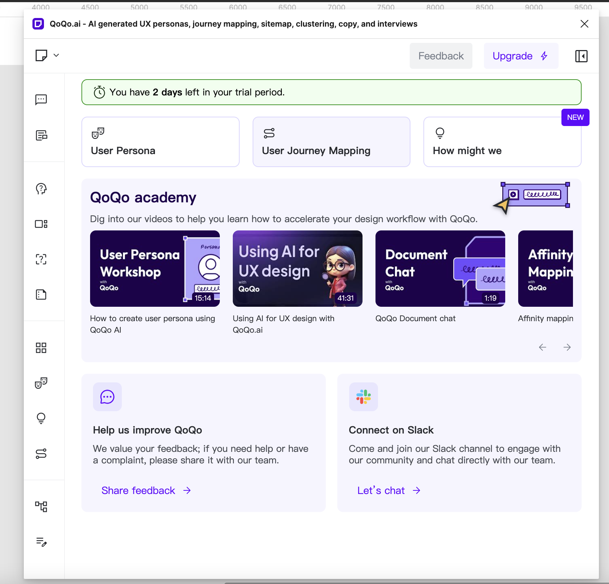The image size is (609, 584).
Task: Click the document chat sidebar icon
Action: pyautogui.click(x=41, y=135)
